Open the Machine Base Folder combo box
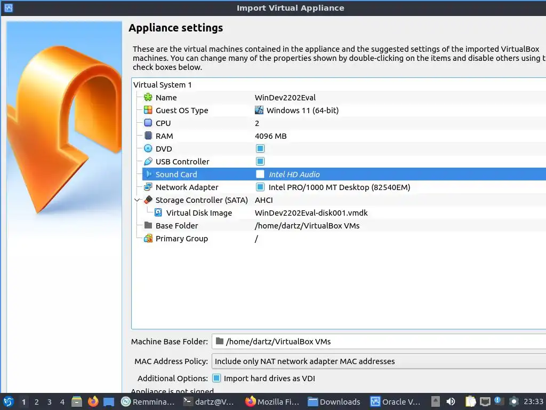This screenshot has width=546, height=410. click(x=379, y=341)
